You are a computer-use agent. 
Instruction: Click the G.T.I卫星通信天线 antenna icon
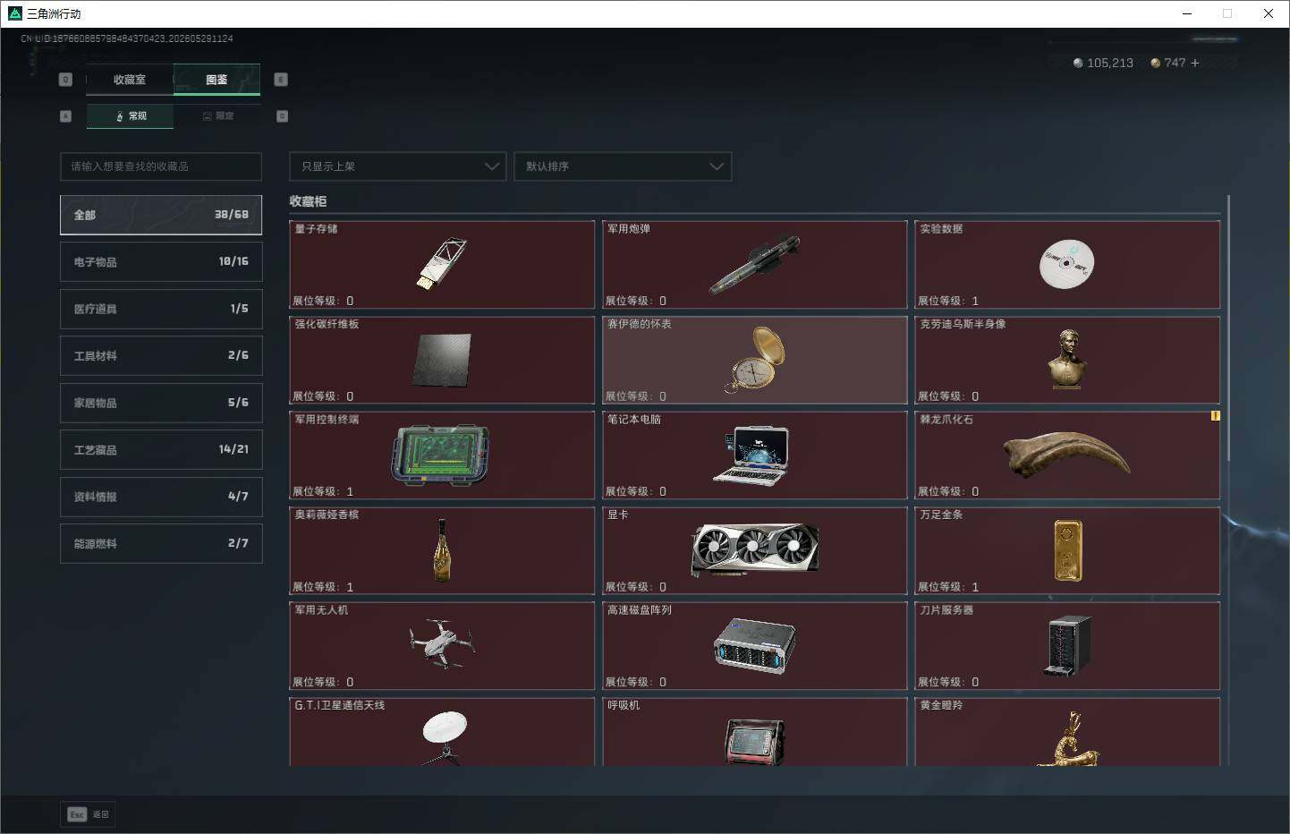pyautogui.click(x=445, y=737)
